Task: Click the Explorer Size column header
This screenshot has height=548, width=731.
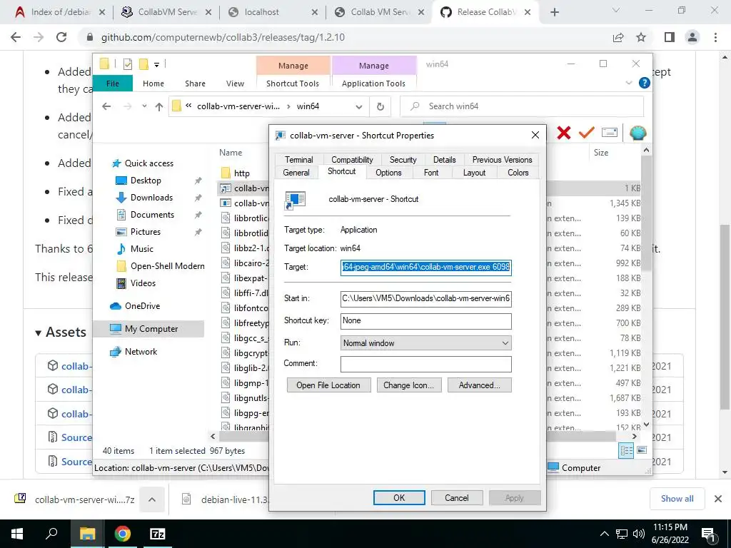Action: coord(601,153)
